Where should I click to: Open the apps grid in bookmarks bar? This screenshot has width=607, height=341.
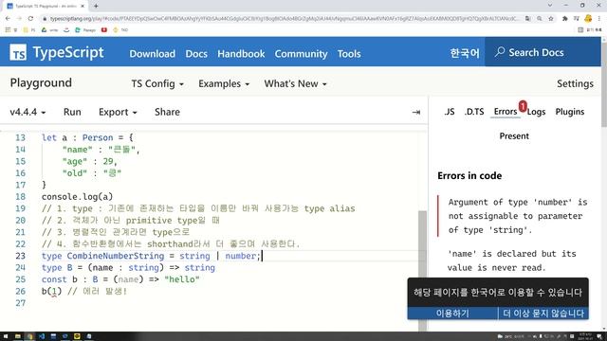pyautogui.click(x=8, y=29)
